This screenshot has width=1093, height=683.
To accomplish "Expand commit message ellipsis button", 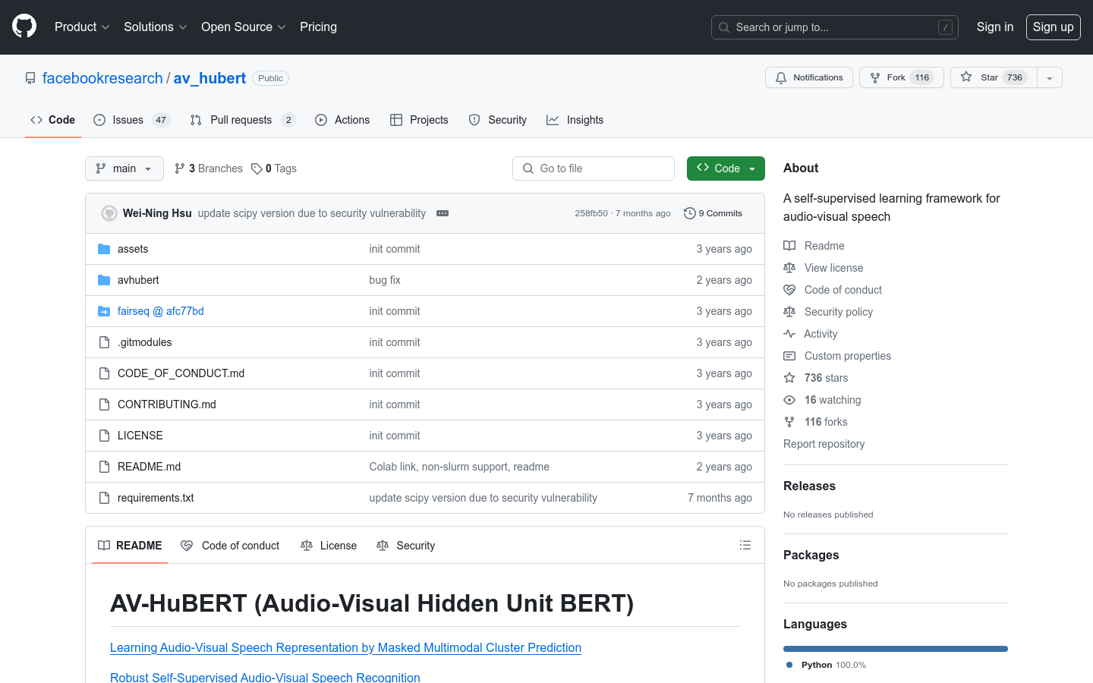I will [x=443, y=213].
